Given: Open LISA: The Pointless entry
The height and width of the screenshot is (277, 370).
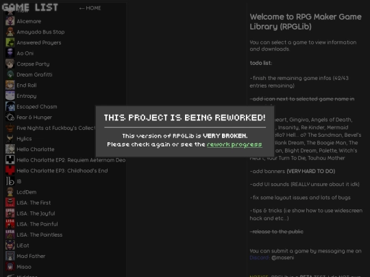Looking at the screenshot, I should pos(40,235).
